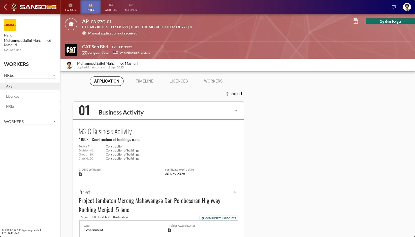Click the build version text
415x237 pixels.
21,230
